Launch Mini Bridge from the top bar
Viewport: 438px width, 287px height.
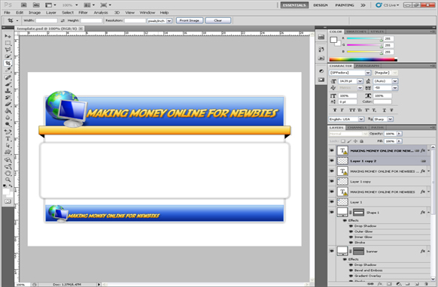click(x=36, y=5)
